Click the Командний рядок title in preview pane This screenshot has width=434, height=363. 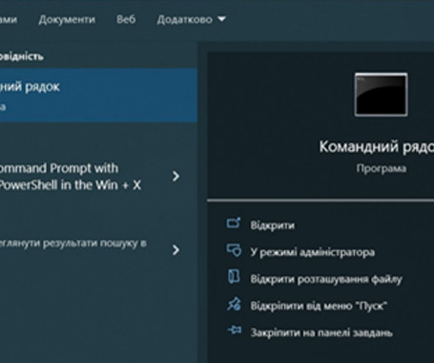[x=377, y=147]
